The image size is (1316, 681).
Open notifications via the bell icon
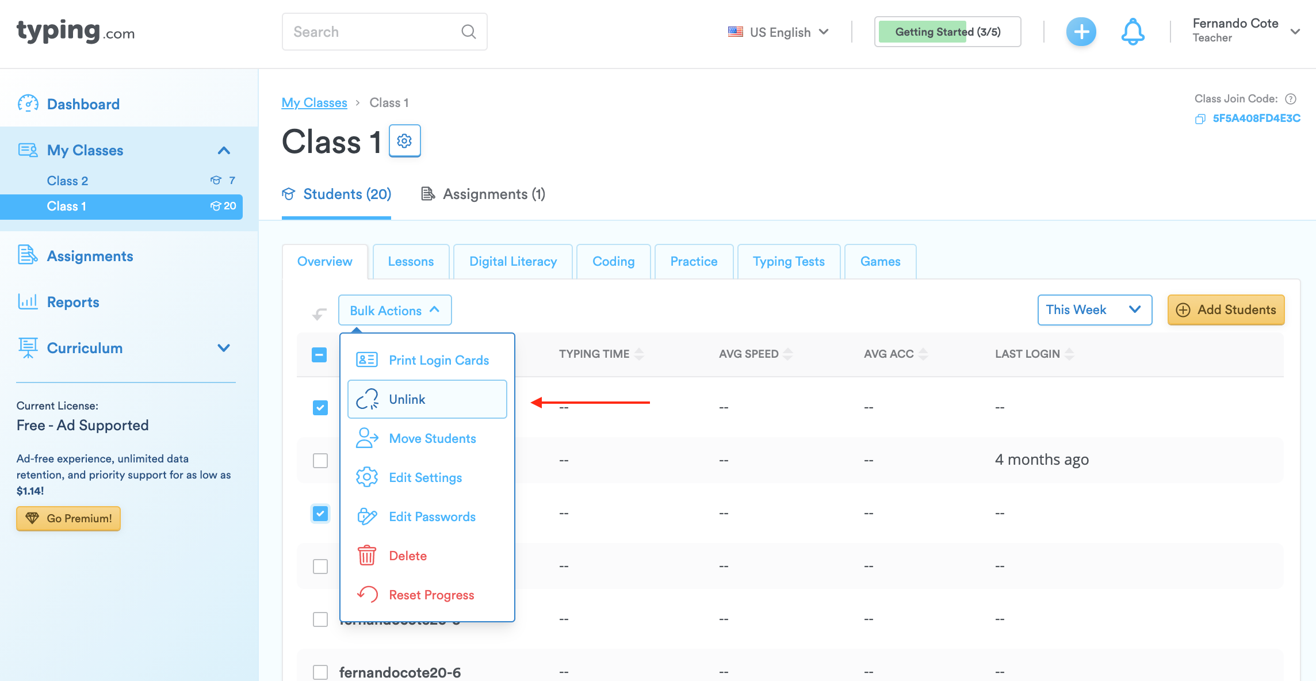[x=1132, y=32]
